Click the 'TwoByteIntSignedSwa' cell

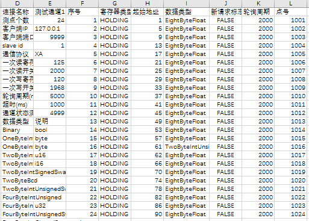coord(34,172)
